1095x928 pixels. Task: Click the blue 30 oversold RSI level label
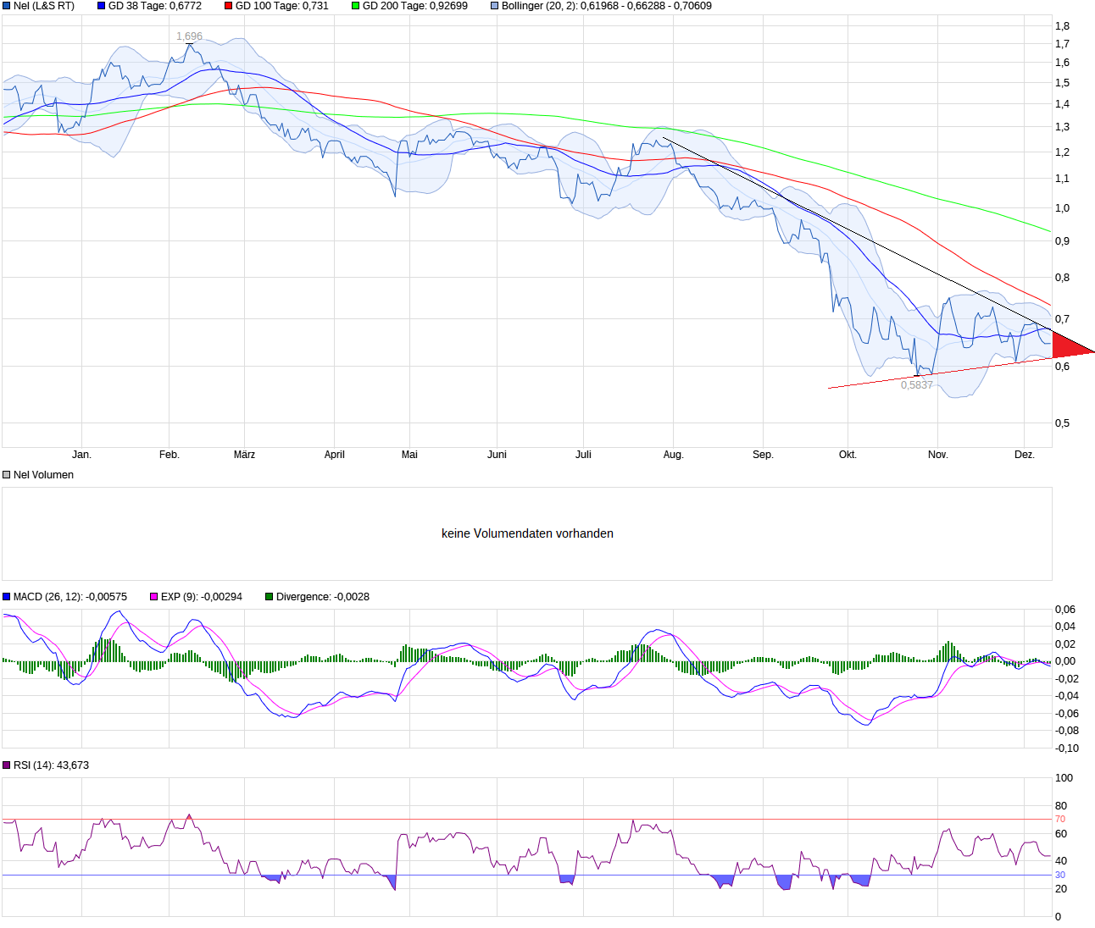click(1060, 876)
